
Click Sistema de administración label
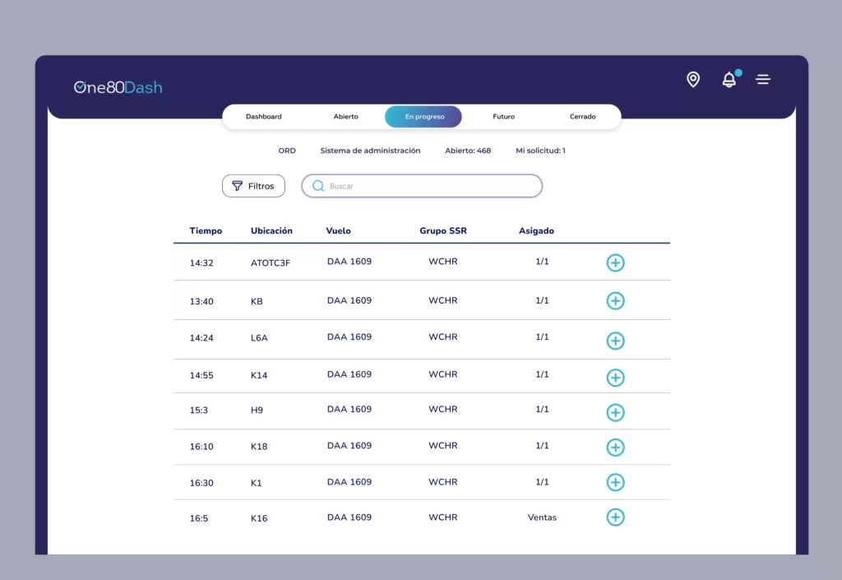pos(371,151)
